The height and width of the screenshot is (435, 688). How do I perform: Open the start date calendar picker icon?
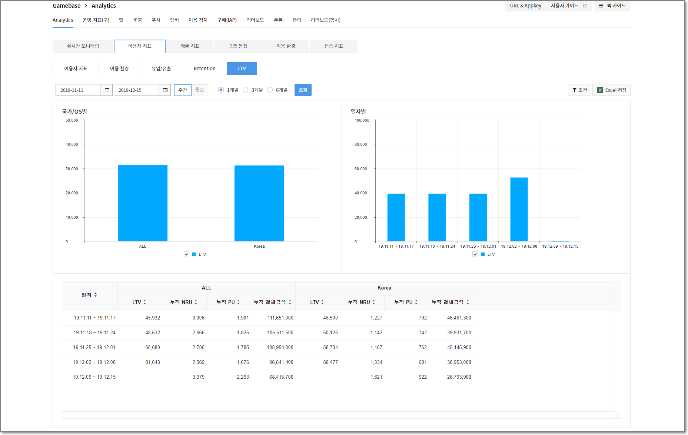pyautogui.click(x=107, y=90)
